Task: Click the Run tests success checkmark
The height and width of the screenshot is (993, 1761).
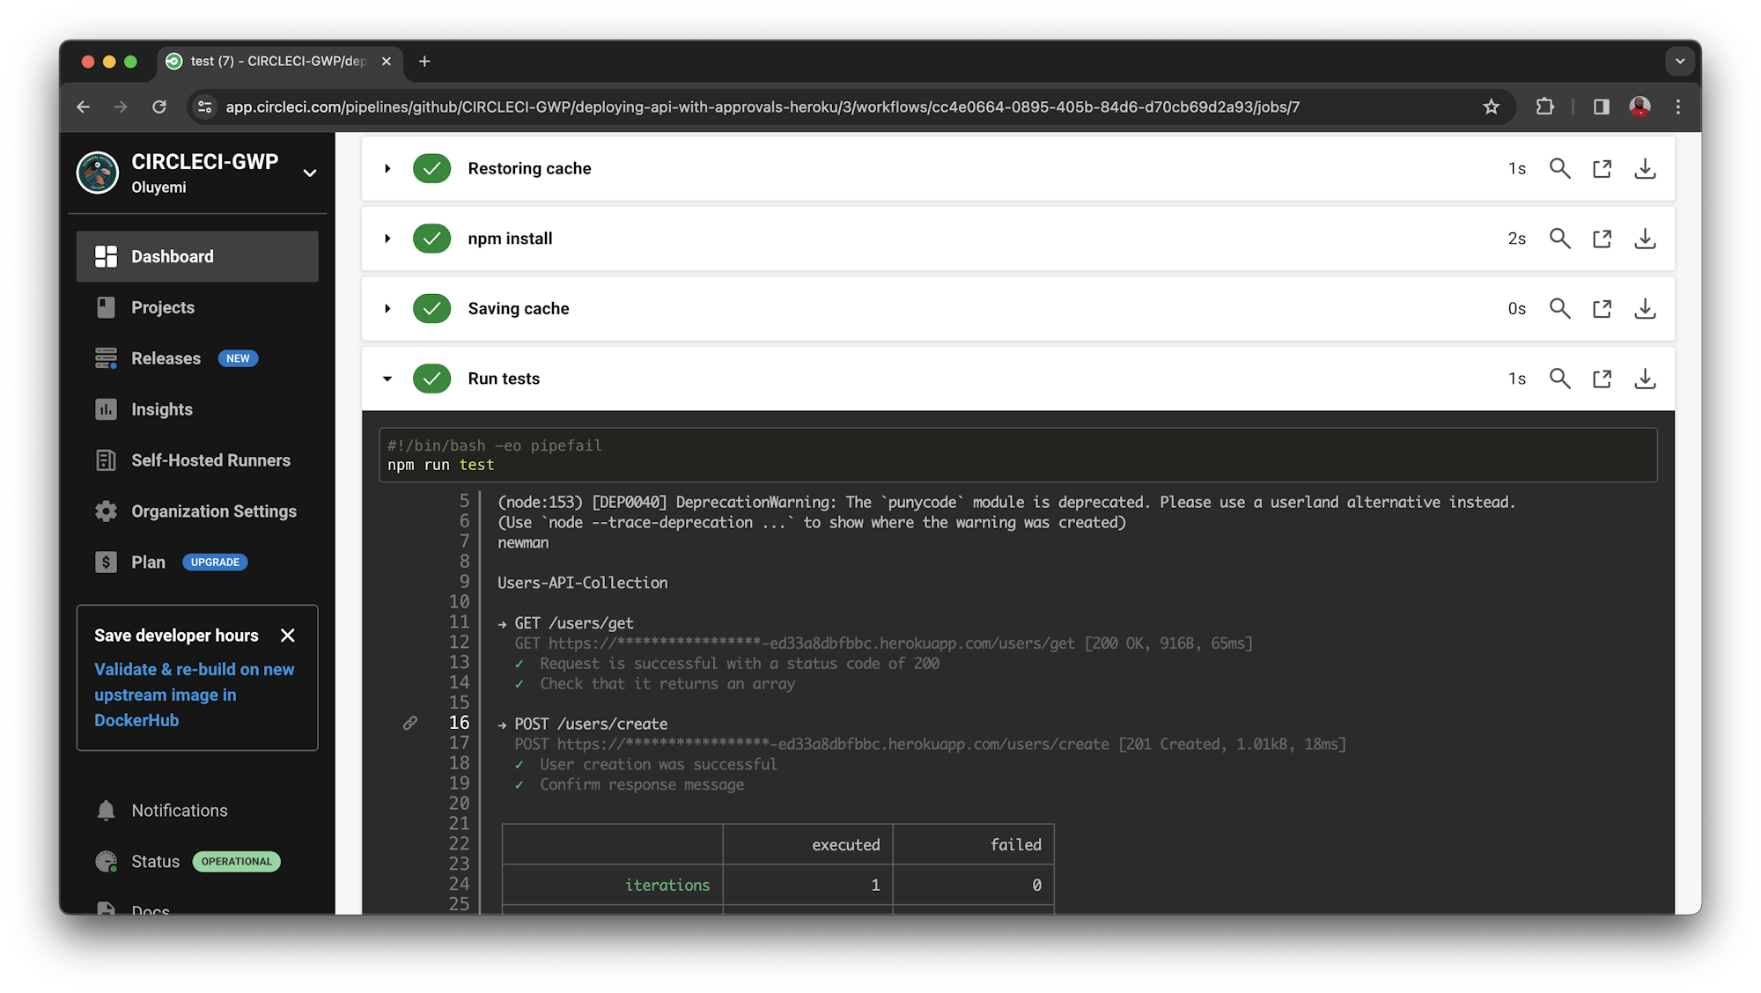Action: (431, 379)
